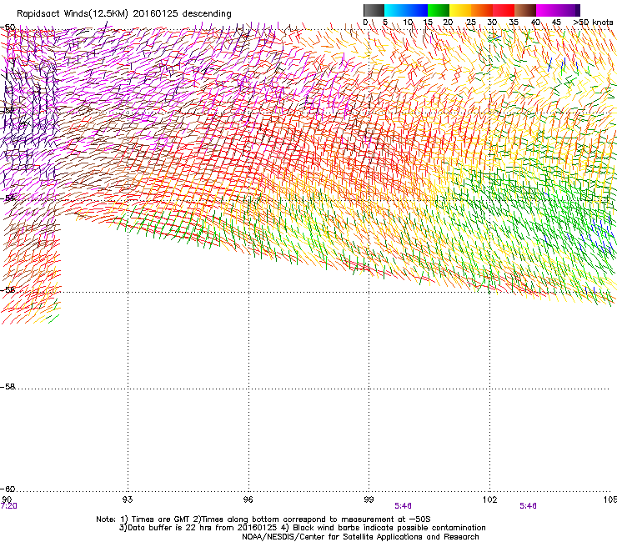
Task: Click the latitude label -58
Action: (8, 387)
